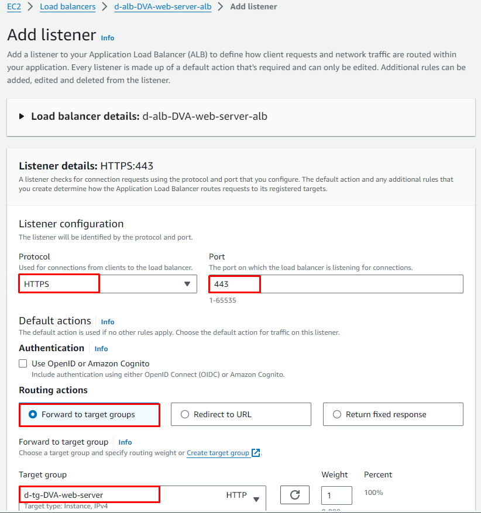Open the Protocol dropdown showing HTTPS
This screenshot has height=513, width=481.
coord(108,284)
